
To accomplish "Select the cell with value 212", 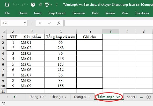I will click(61, 70).
